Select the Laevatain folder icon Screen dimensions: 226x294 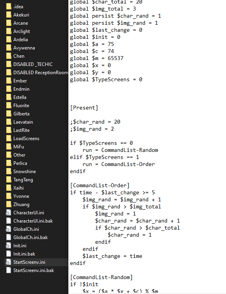coord(9,122)
